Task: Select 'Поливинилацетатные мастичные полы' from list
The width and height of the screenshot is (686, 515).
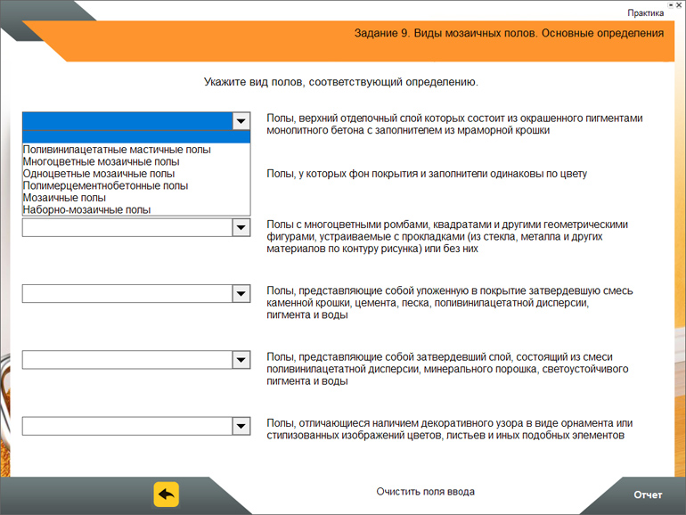Action: coord(117,151)
